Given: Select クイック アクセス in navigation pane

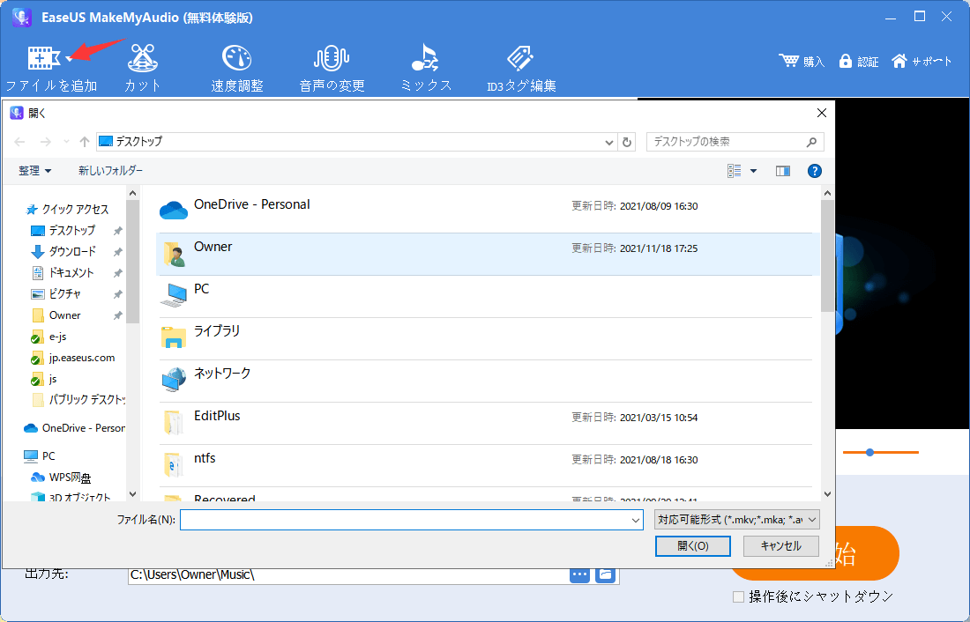Looking at the screenshot, I should pos(67,210).
